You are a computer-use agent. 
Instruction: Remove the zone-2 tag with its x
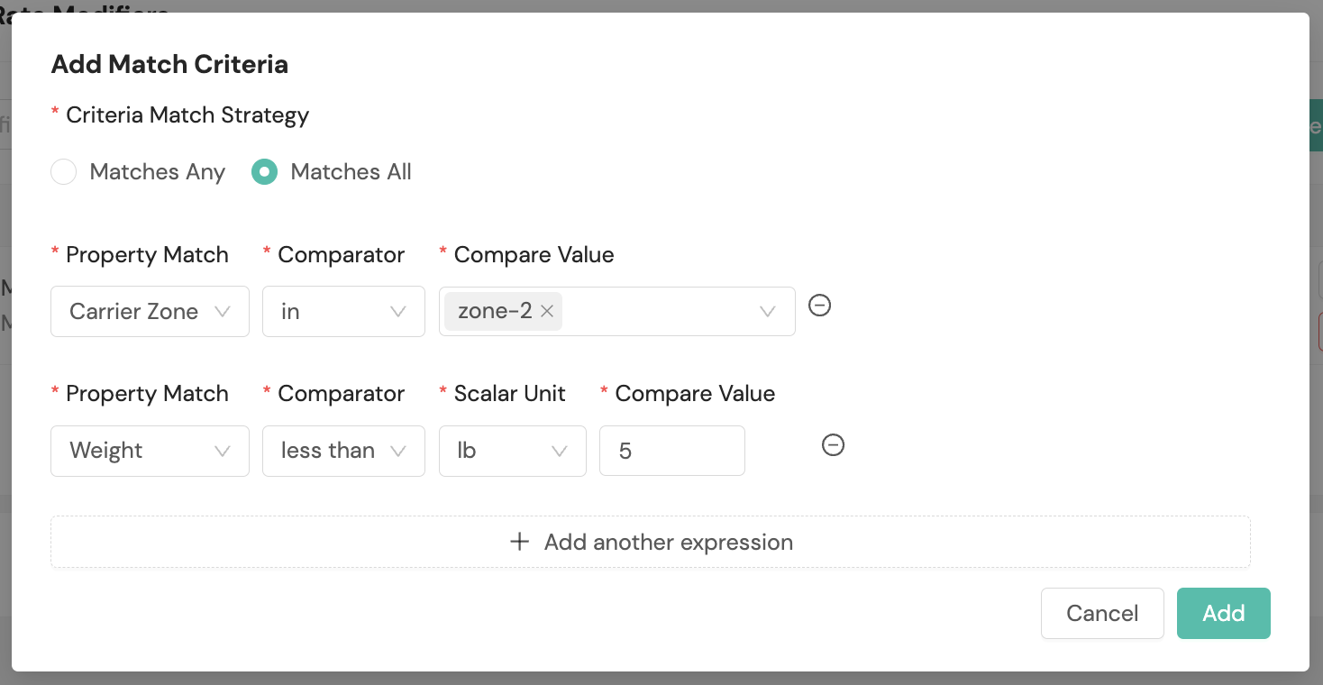click(546, 311)
